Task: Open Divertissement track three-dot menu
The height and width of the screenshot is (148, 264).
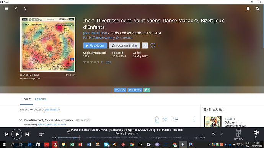Action: (194, 119)
